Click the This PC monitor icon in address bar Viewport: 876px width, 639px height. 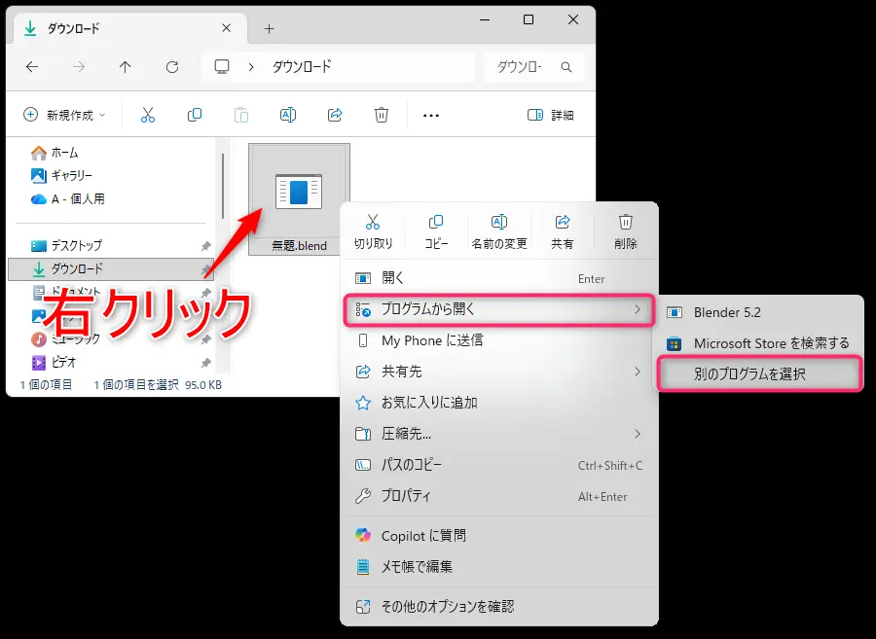pyautogui.click(x=222, y=67)
